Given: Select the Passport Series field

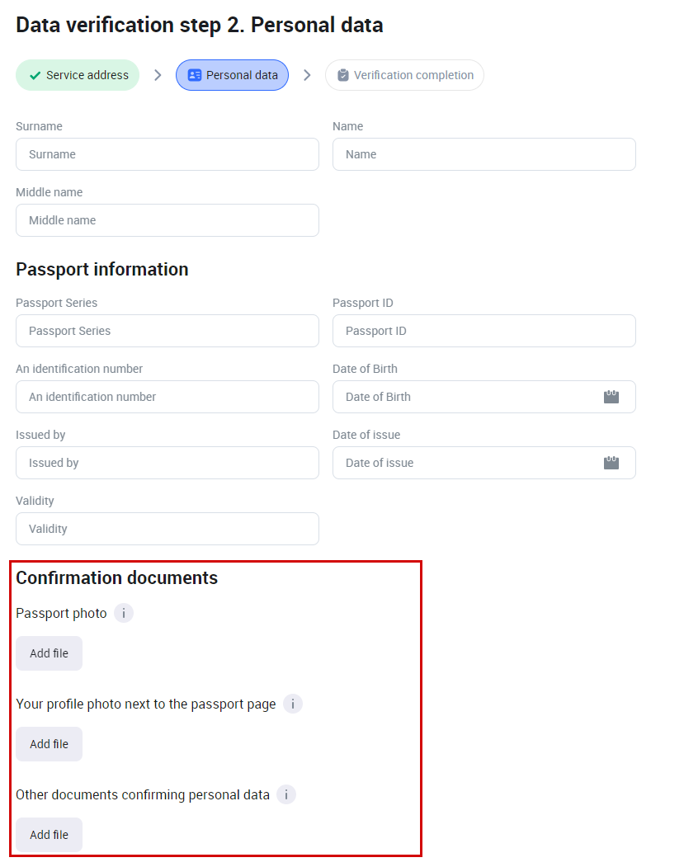Looking at the screenshot, I should point(167,331).
